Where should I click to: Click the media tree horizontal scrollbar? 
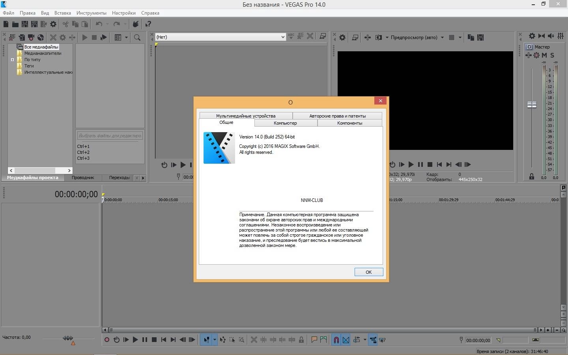click(40, 170)
